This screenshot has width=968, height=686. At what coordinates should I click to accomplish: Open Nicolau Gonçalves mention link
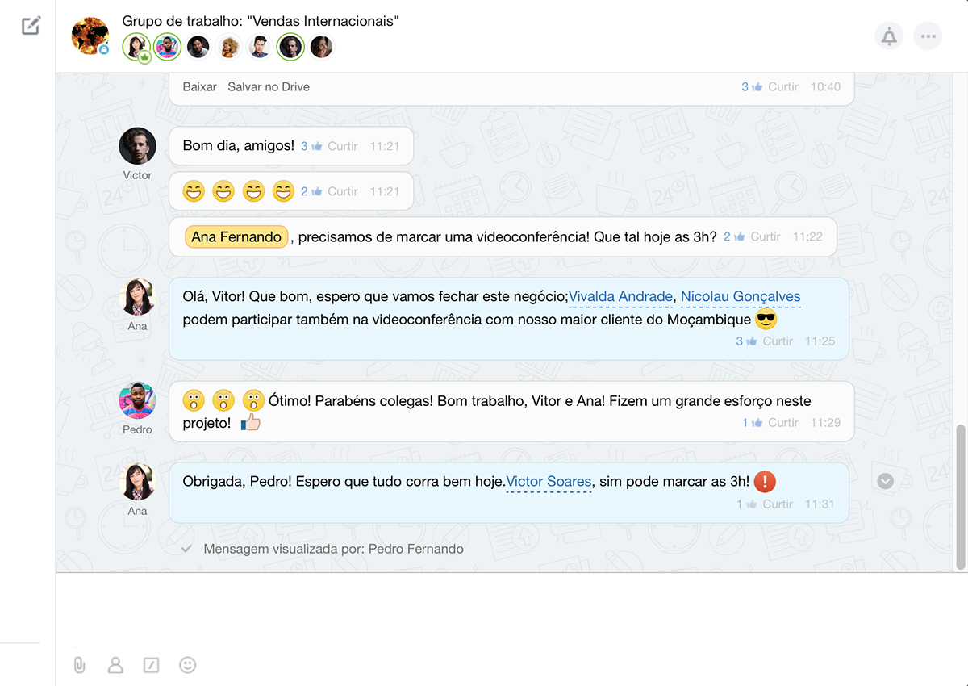740,297
